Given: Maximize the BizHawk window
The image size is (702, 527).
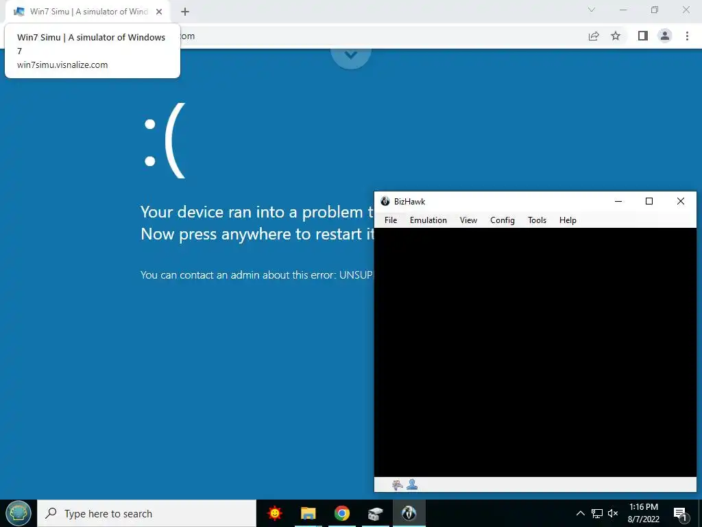Looking at the screenshot, I should coord(649,201).
